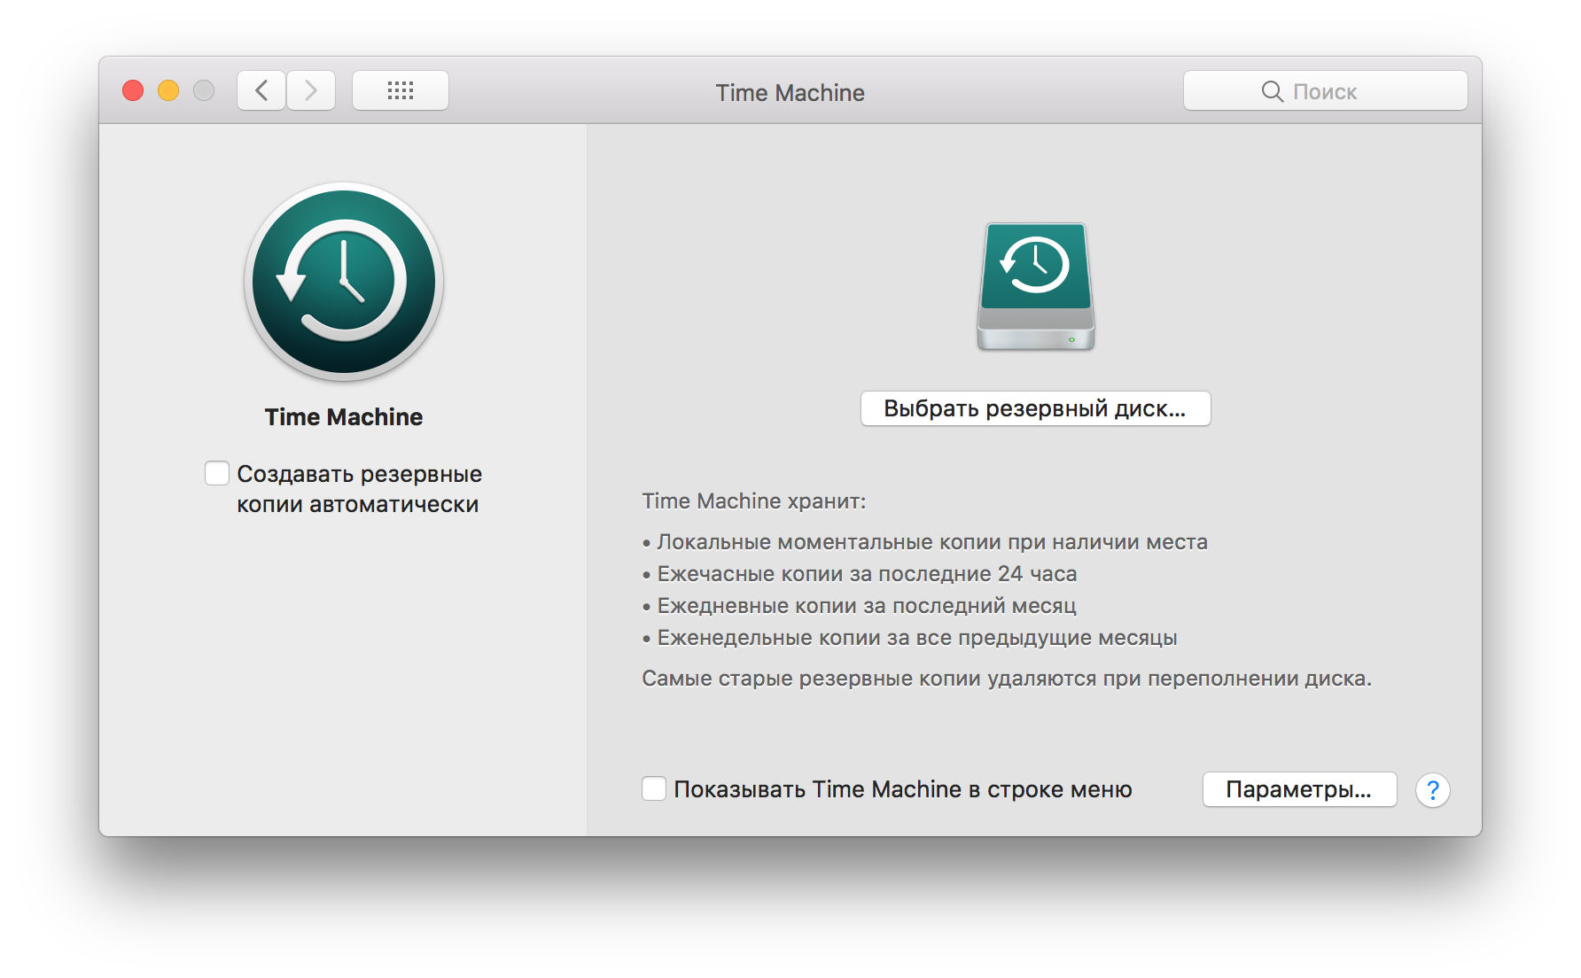
Task: Go forward with the right chevron button
Action: (x=311, y=90)
